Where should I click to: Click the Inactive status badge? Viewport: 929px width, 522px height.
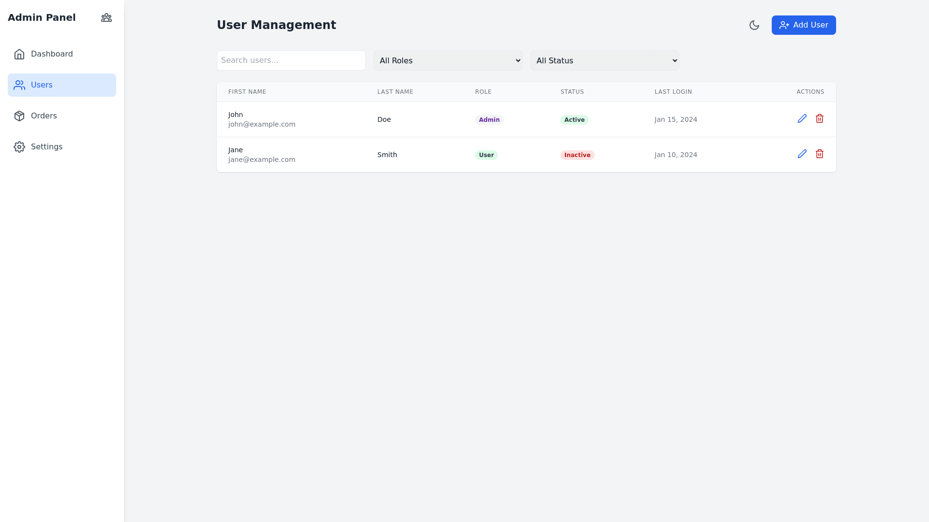click(577, 155)
